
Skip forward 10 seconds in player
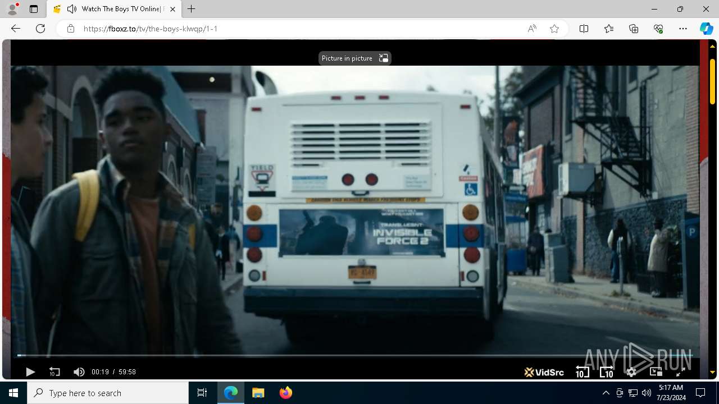tap(607, 371)
